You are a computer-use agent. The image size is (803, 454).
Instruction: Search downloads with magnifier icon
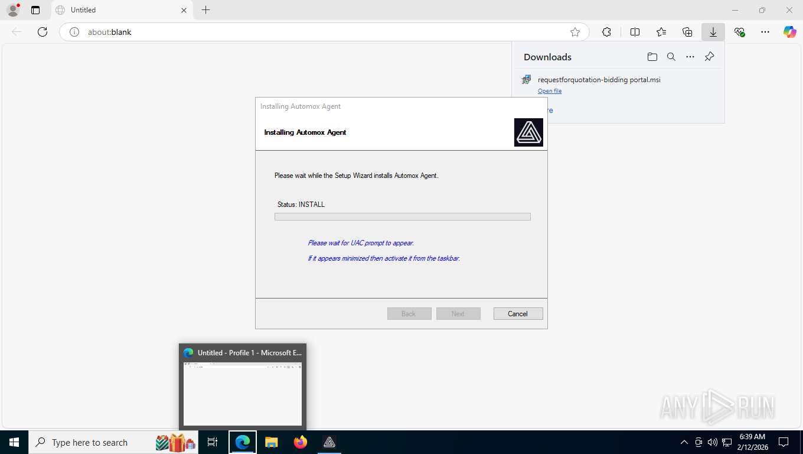tap(671, 57)
